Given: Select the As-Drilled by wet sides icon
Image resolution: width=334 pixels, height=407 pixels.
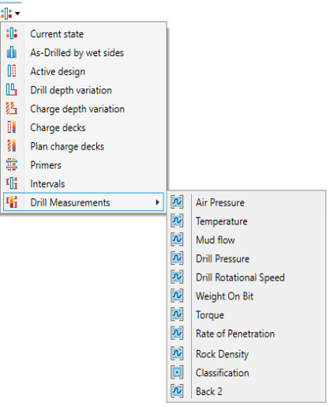Looking at the screenshot, I should (12, 52).
